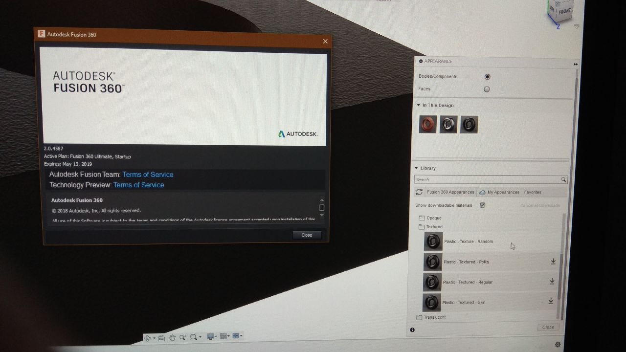626x352 pixels.
Task: Click the 'Plastic - Texture - Random' label
Action: coord(469,242)
